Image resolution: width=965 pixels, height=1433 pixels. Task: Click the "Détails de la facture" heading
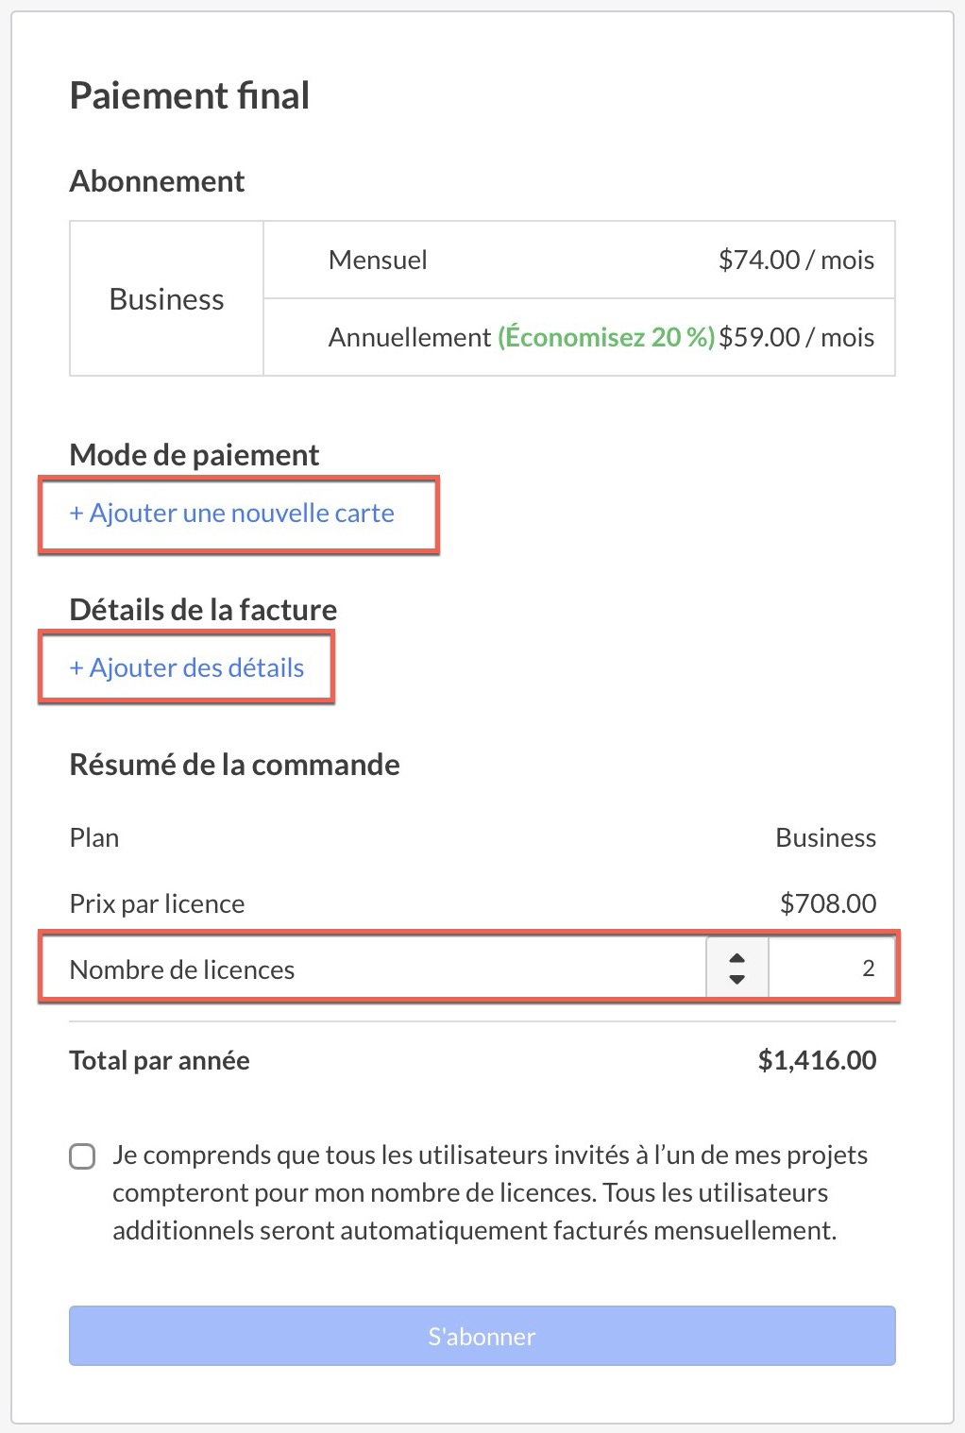203,610
